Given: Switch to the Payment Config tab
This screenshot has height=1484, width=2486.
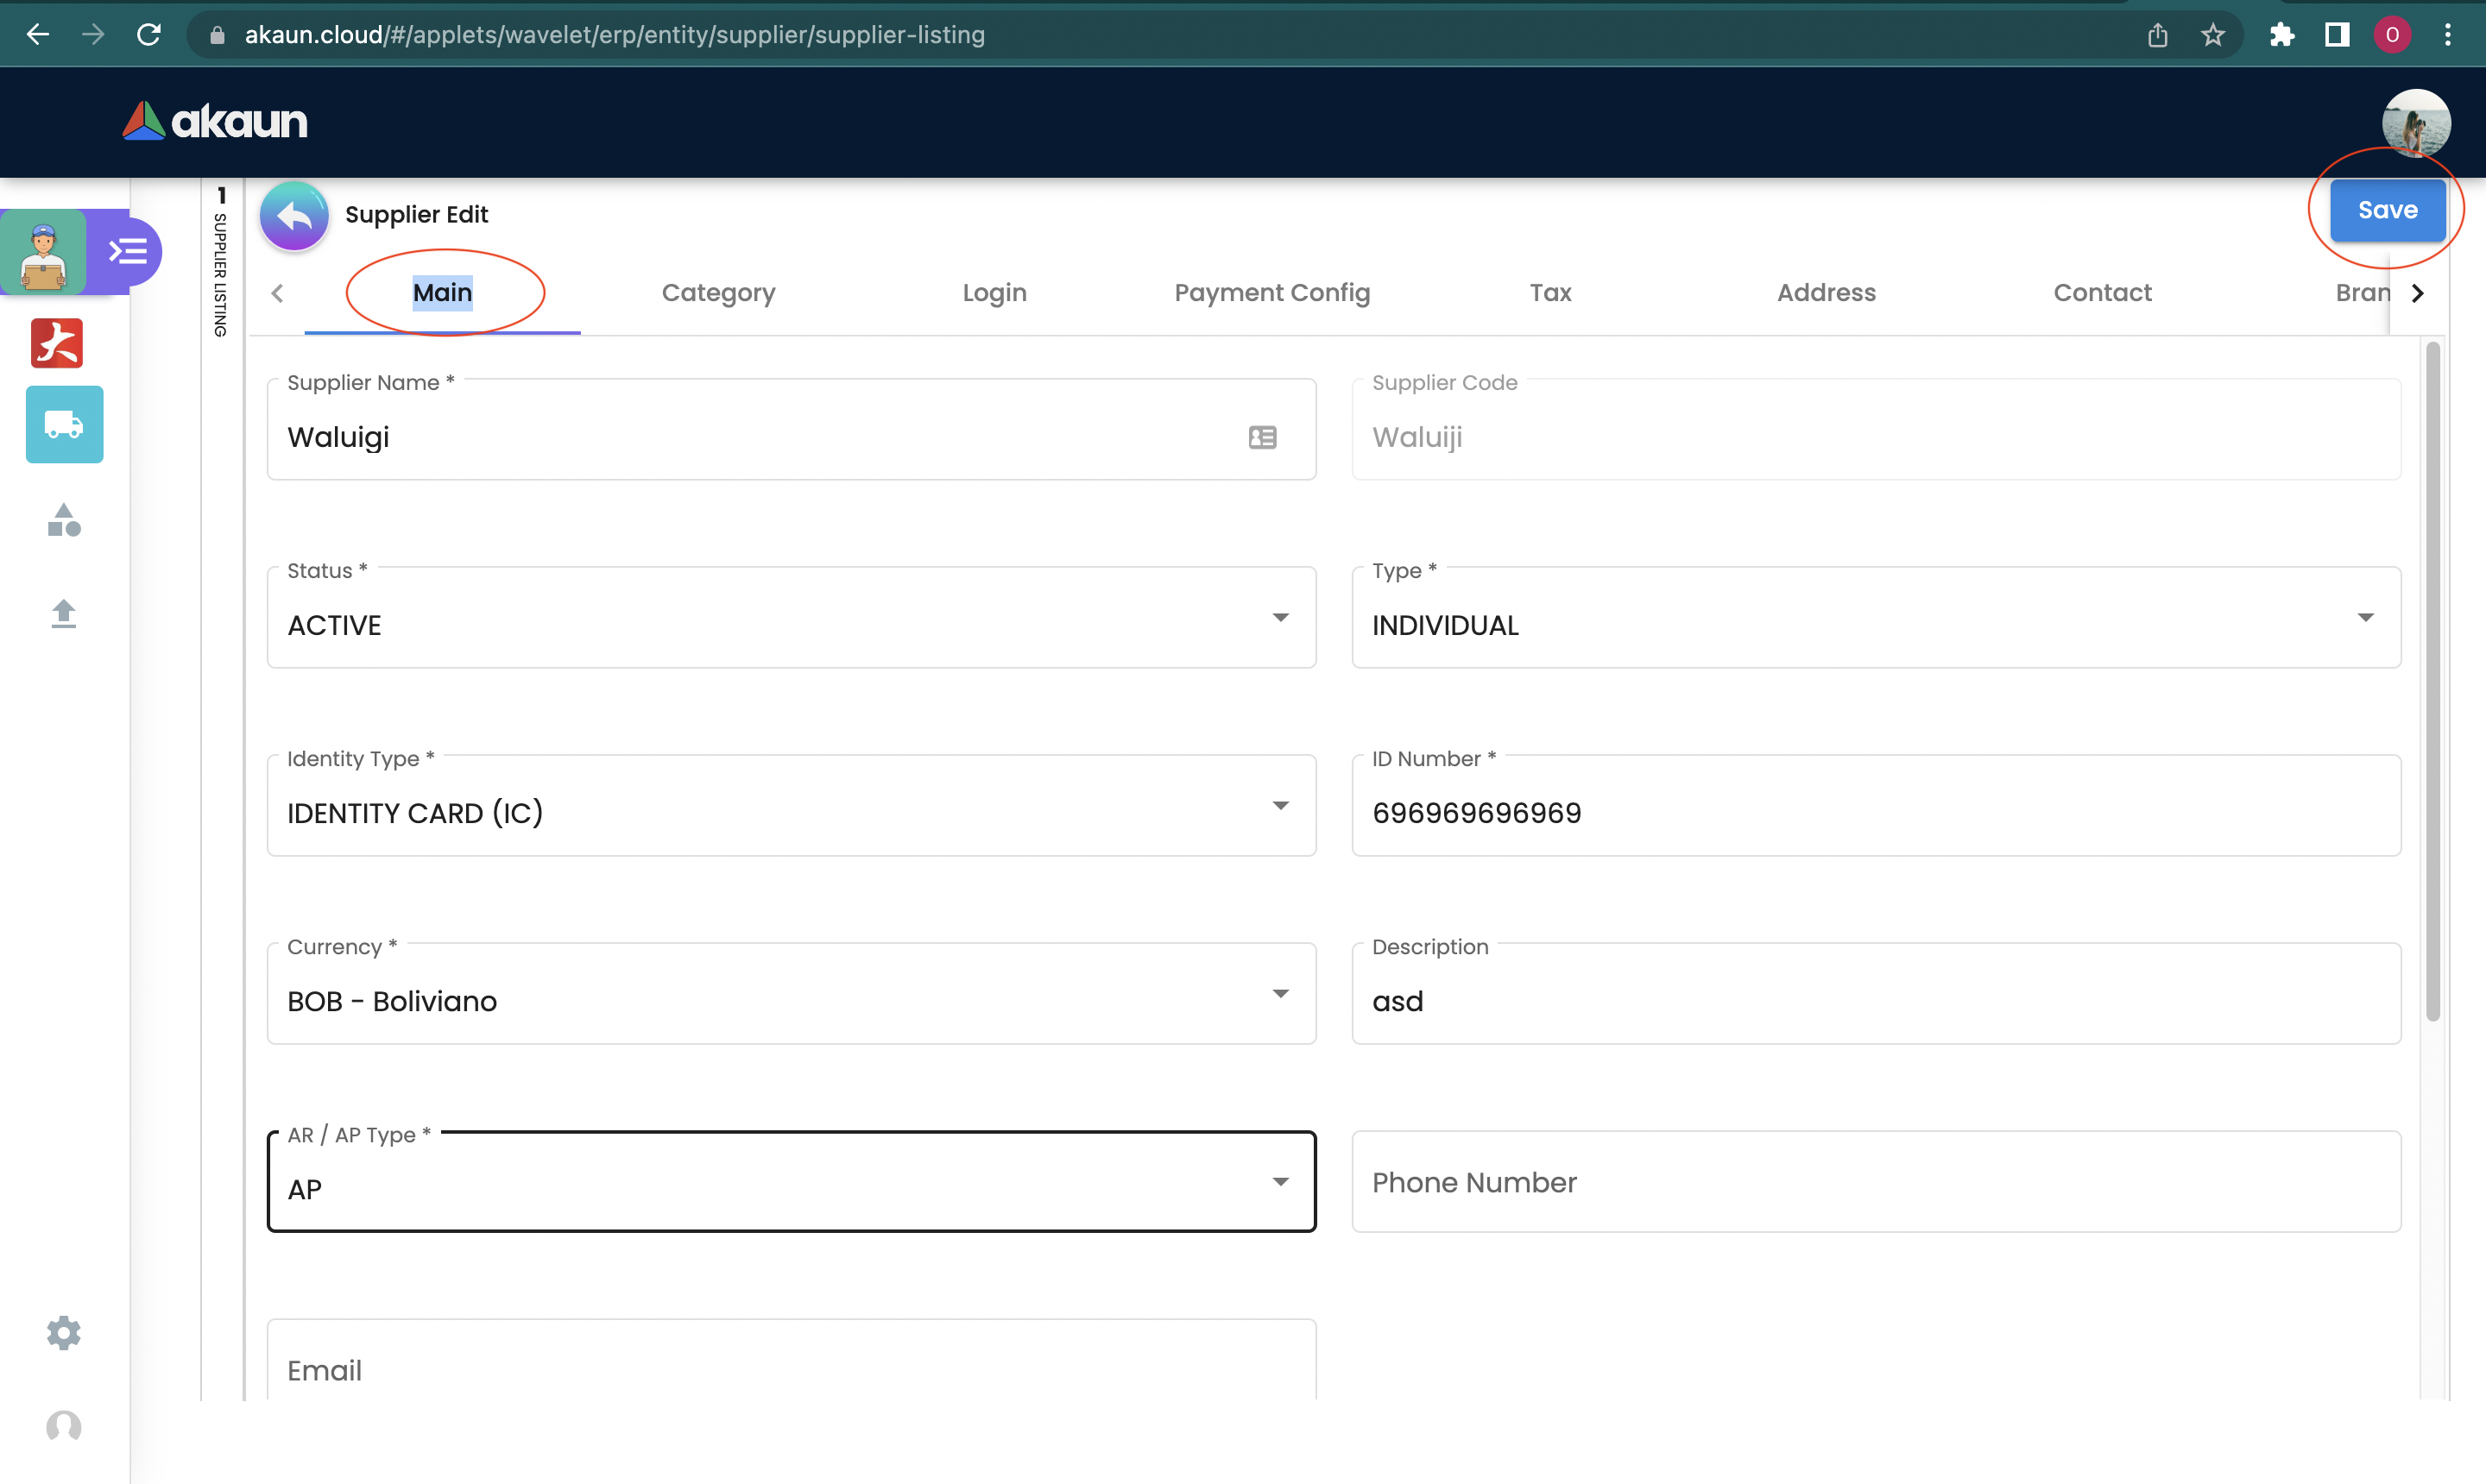Looking at the screenshot, I should [1271, 293].
